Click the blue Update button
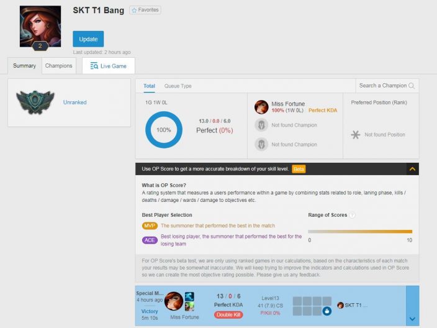 [88, 39]
